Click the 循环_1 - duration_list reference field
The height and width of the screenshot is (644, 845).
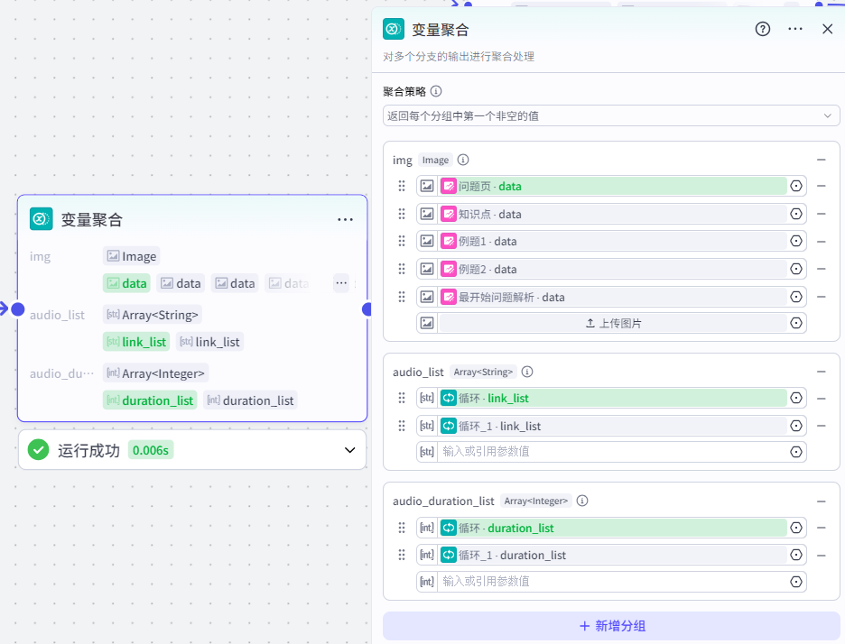(613, 555)
